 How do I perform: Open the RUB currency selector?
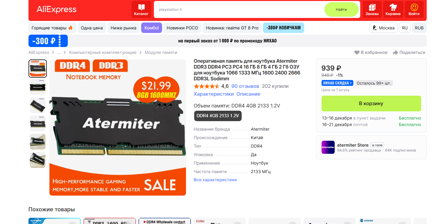(x=419, y=28)
